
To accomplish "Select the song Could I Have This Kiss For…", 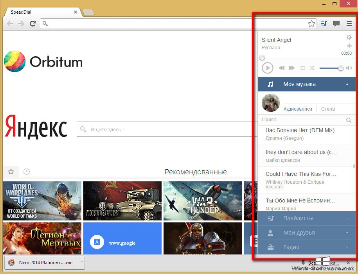I will point(307,180).
